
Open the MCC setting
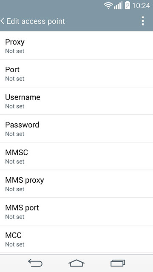(76, 239)
